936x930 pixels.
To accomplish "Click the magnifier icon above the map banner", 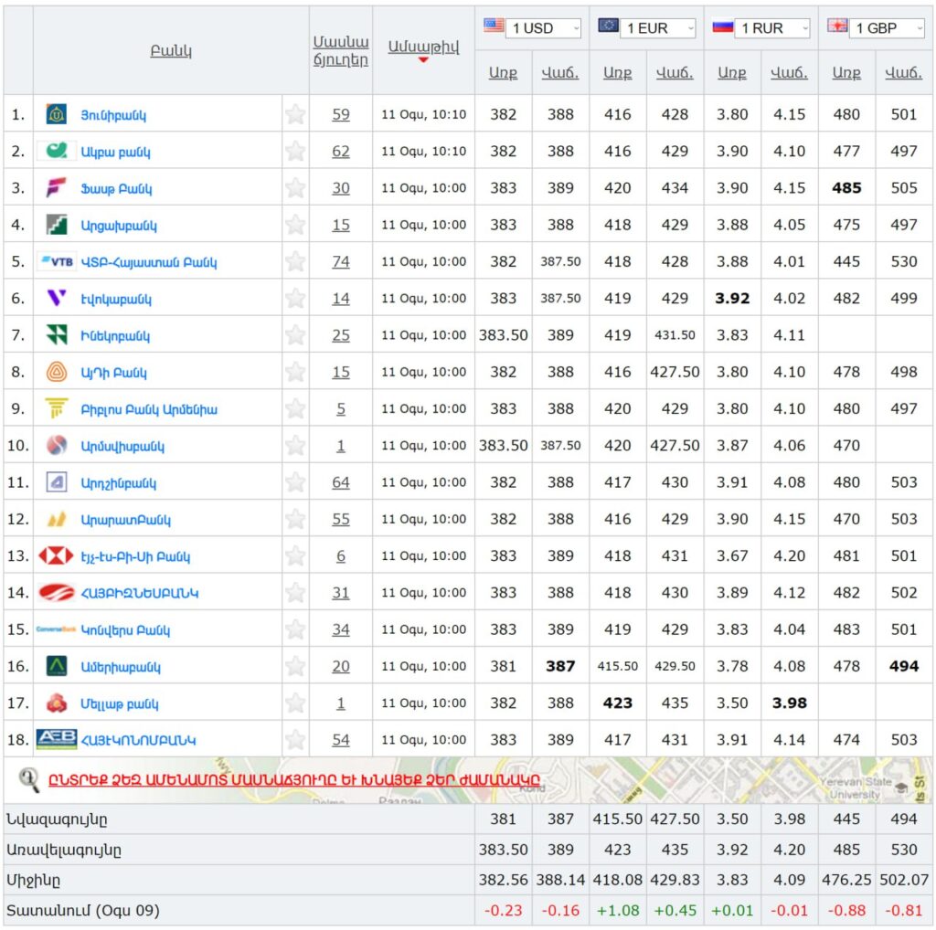I will 29,779.
